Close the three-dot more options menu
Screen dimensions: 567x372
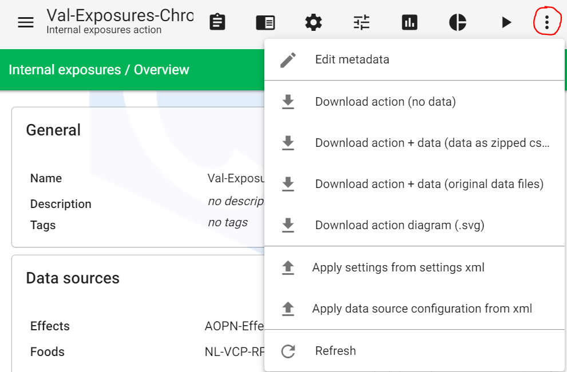click(x=547, y=22)
